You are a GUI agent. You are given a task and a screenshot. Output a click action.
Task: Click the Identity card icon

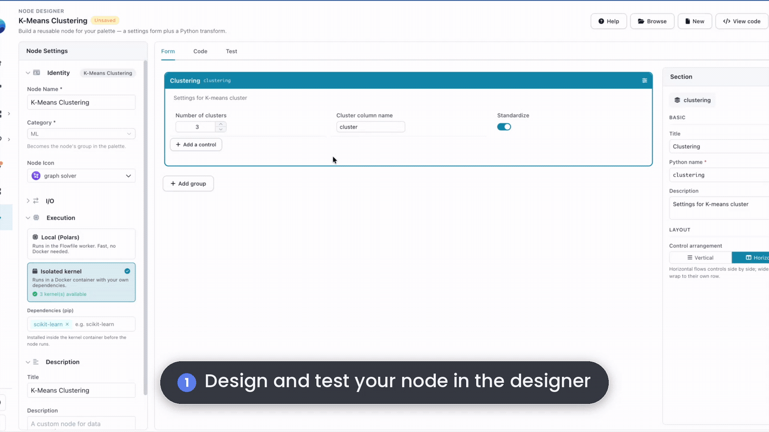pyautogui.click(x=37, y=72)
